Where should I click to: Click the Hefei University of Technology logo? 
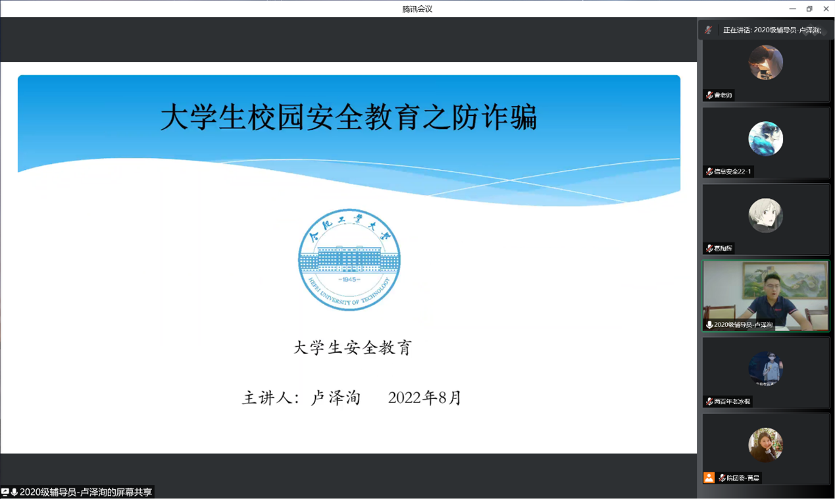coord(349,260)
